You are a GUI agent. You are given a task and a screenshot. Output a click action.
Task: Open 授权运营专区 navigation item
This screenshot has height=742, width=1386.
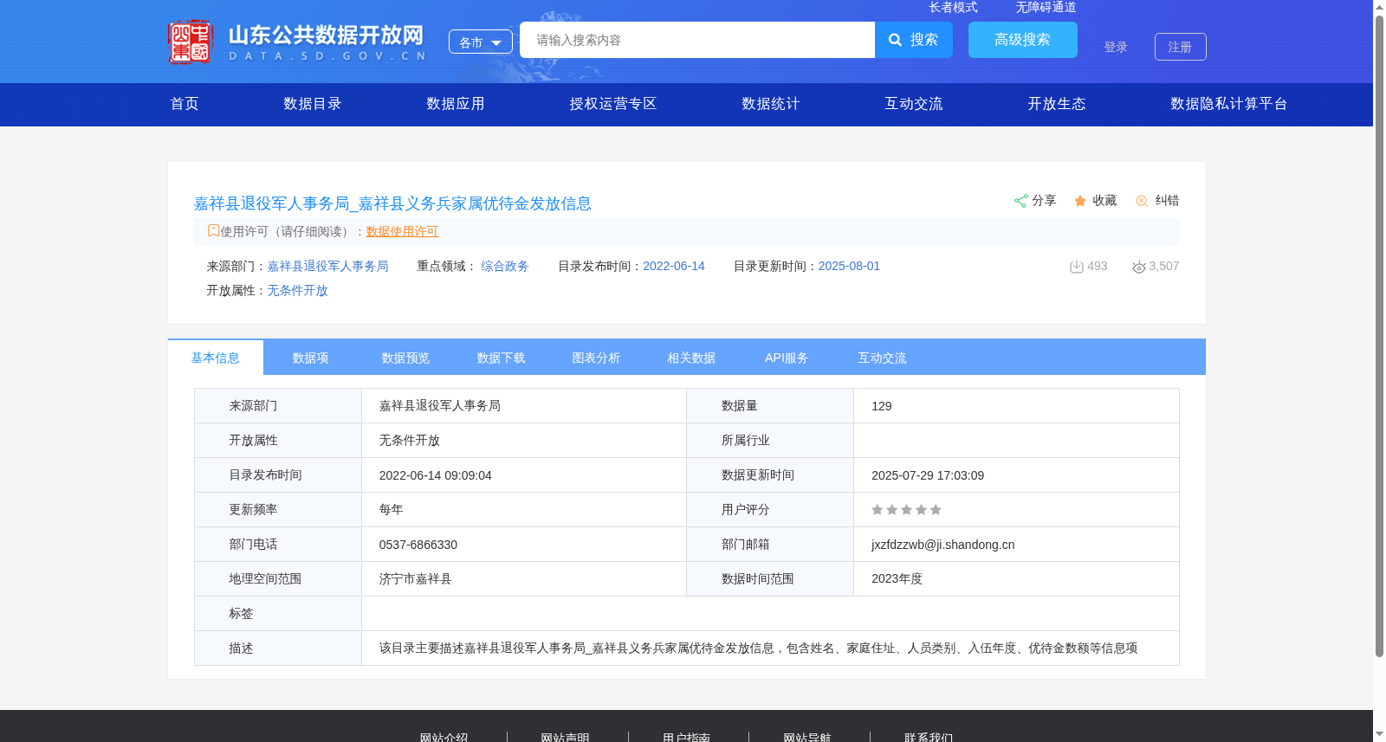(613, 104)
